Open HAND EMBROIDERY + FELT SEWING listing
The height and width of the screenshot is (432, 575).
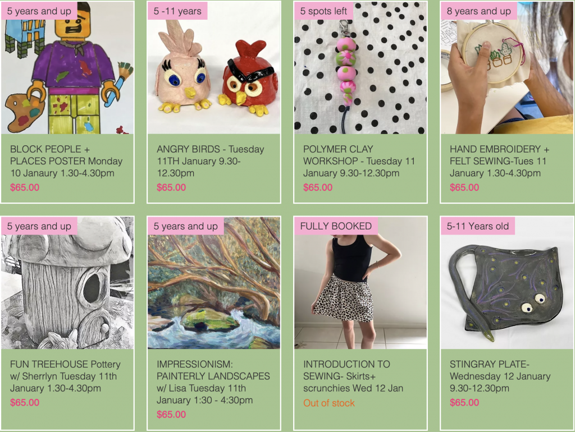(x=499, y=161)
